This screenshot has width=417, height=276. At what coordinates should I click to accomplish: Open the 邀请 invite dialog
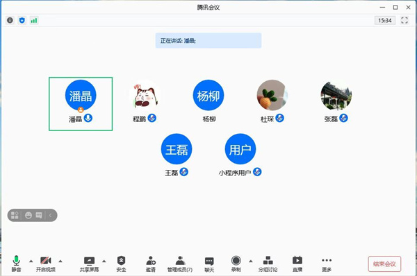coord(151,264)
